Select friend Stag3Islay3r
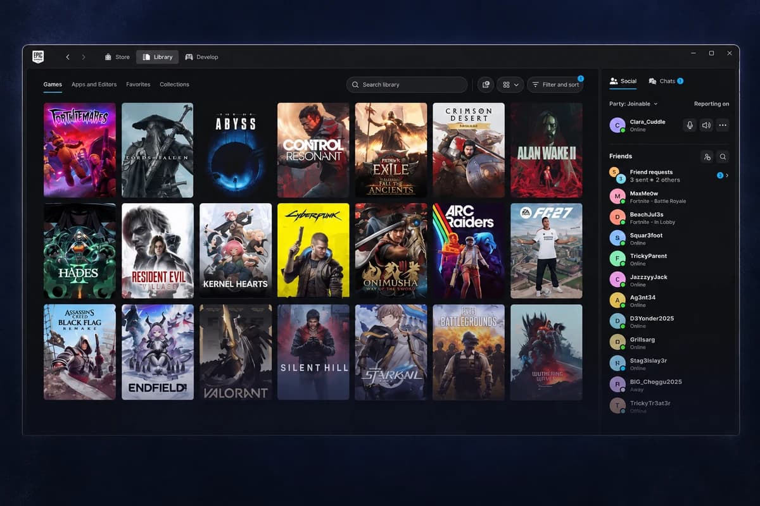 click(x=669, y=364)
